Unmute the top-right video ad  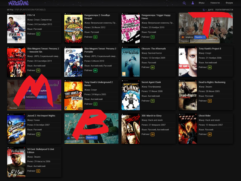pyautogui.click(x=182, y=15)
